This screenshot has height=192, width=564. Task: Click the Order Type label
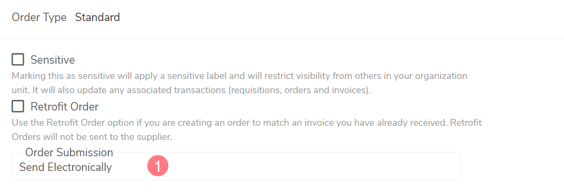point(39,17)
